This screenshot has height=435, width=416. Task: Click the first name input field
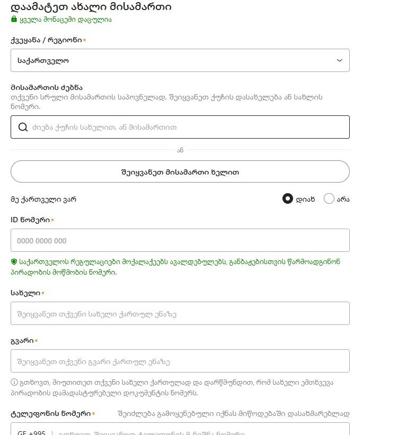coord(180,313)
